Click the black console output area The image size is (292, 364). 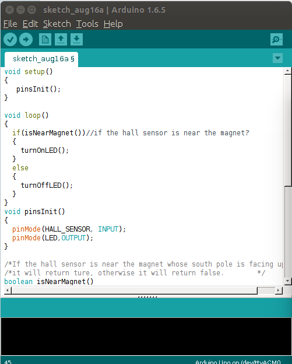click(146, 337)
